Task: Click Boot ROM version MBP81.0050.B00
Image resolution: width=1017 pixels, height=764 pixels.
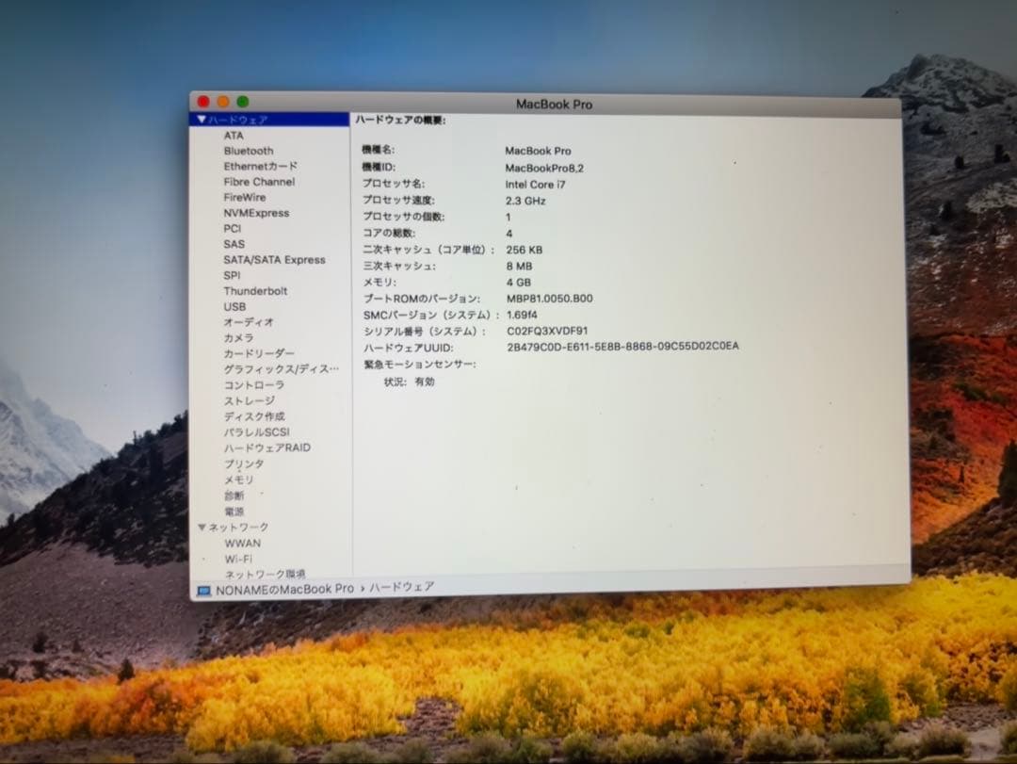Action: pos(549,298)
